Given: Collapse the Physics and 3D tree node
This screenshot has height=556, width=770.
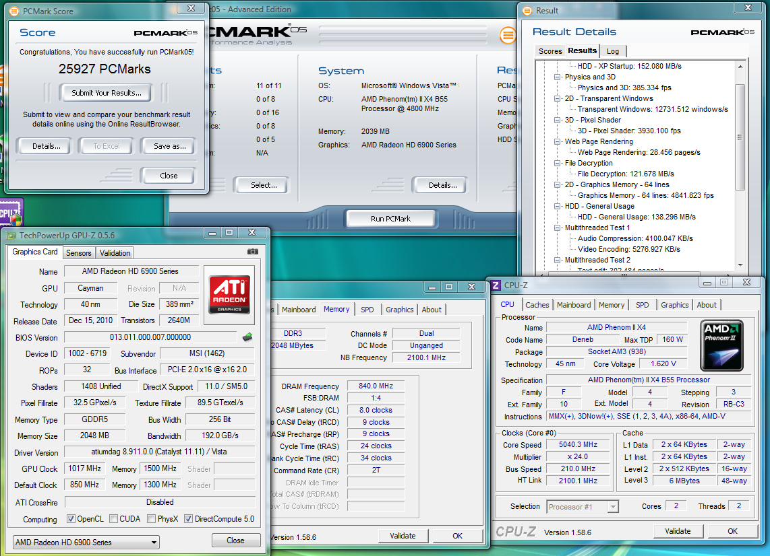Looking at the screenshot, I should (x=558, y=77).
